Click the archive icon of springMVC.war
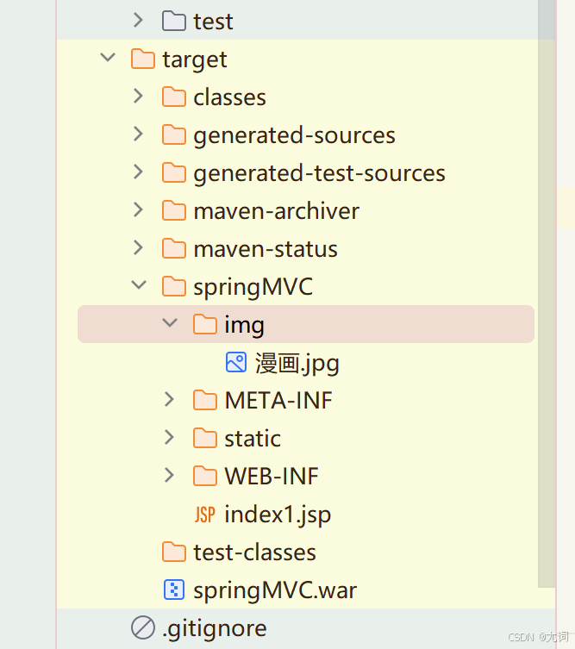The width and height of the screenshot is (575, 649). tap(174, 590)
